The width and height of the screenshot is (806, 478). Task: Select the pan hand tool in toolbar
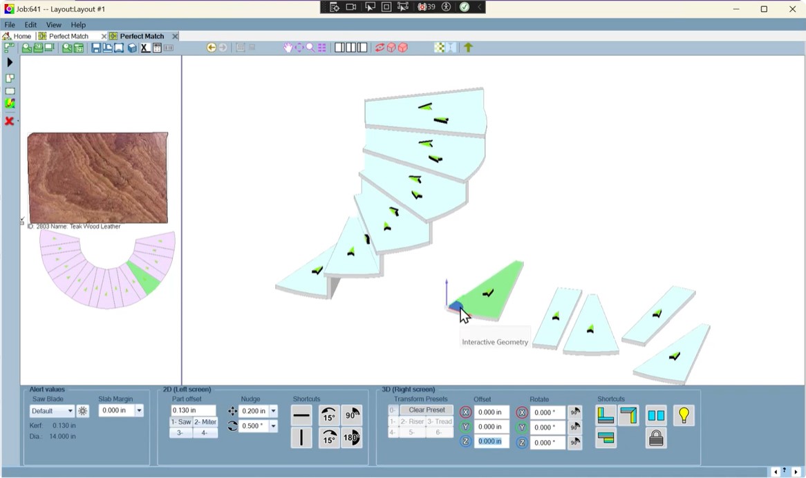pyautogui.click(x=288, y=48)
